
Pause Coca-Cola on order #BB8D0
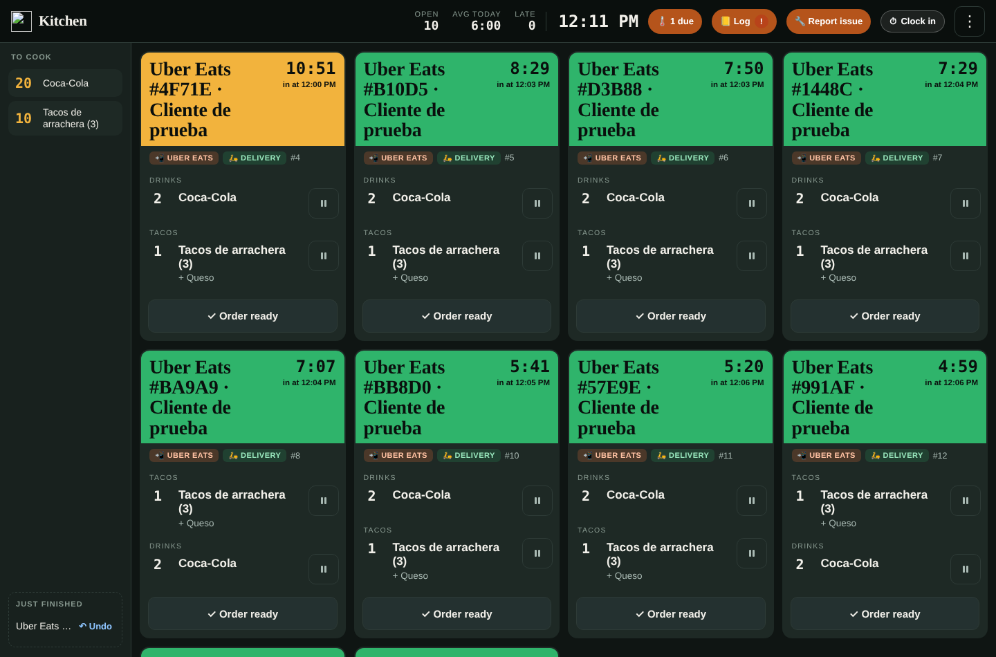(x=537, y=501)
